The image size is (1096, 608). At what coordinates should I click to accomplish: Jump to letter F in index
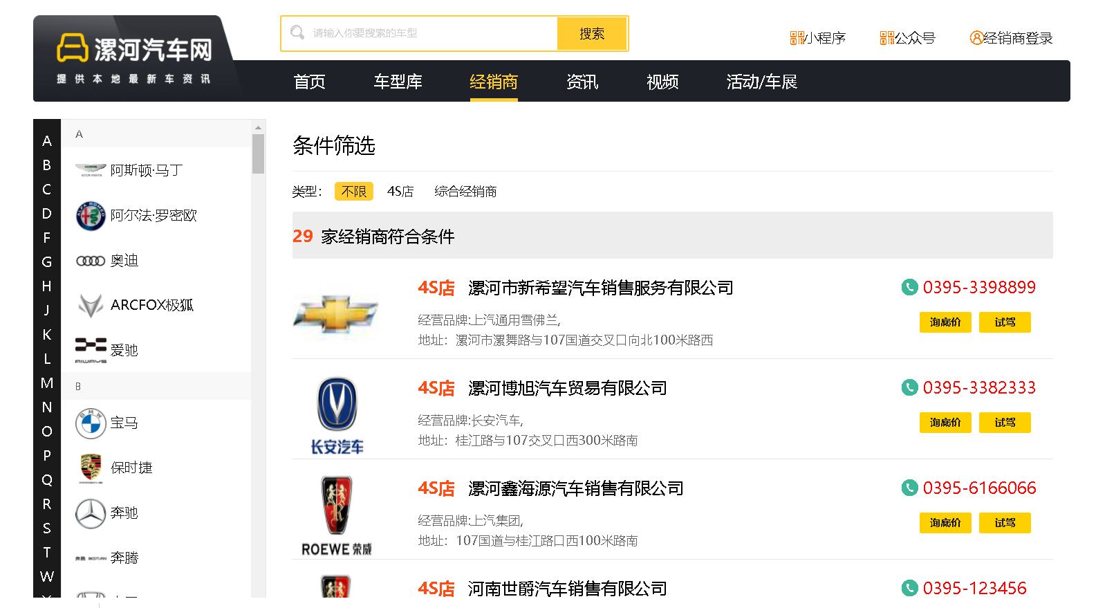pyautogui.click(x=47, y=238)
